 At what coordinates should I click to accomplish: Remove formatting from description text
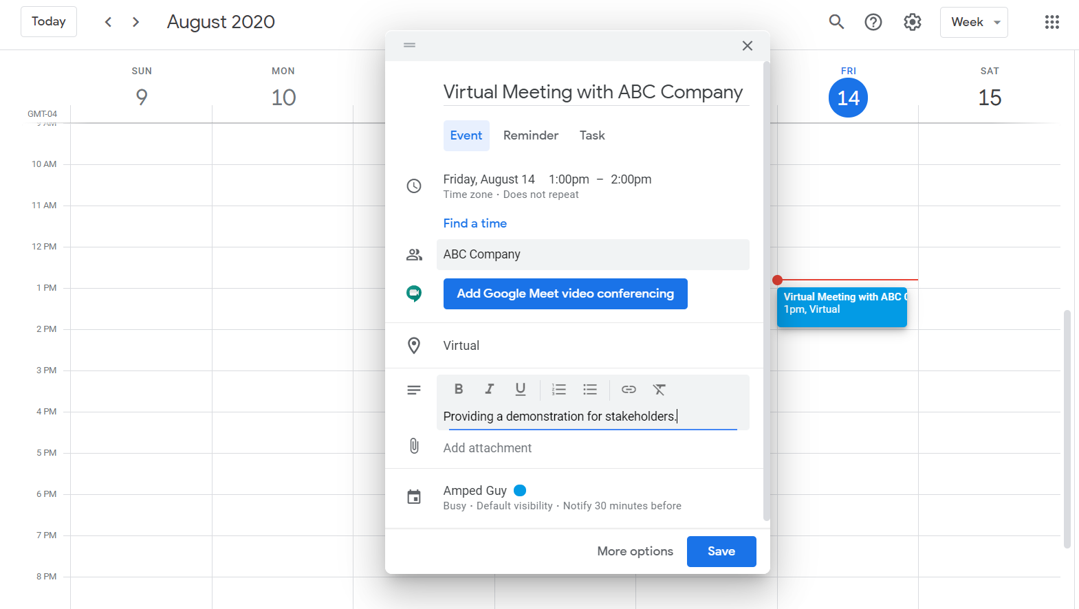pyautogui.click(x=660, y=389)
